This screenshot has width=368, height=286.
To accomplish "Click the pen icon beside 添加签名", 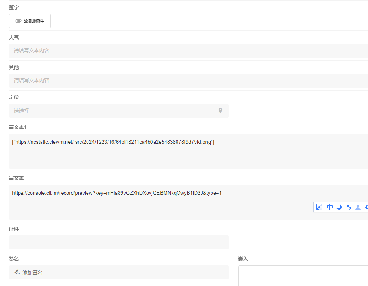I will coord(17,272).
